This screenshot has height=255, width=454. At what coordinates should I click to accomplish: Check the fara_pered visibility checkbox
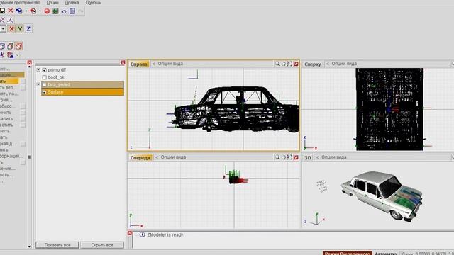[44, 84]
